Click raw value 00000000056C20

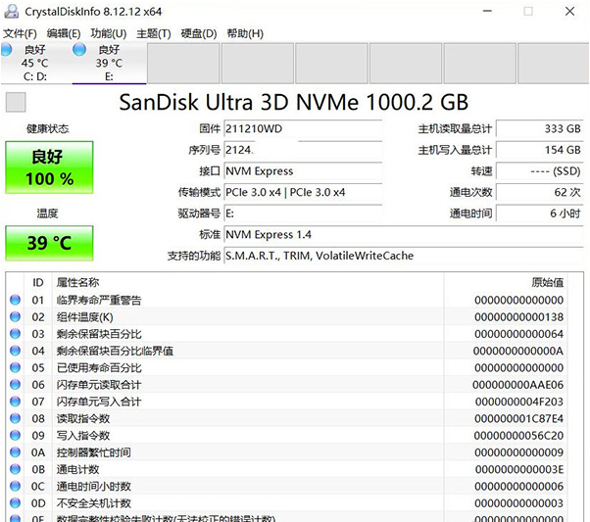click(x=518, y=436)
